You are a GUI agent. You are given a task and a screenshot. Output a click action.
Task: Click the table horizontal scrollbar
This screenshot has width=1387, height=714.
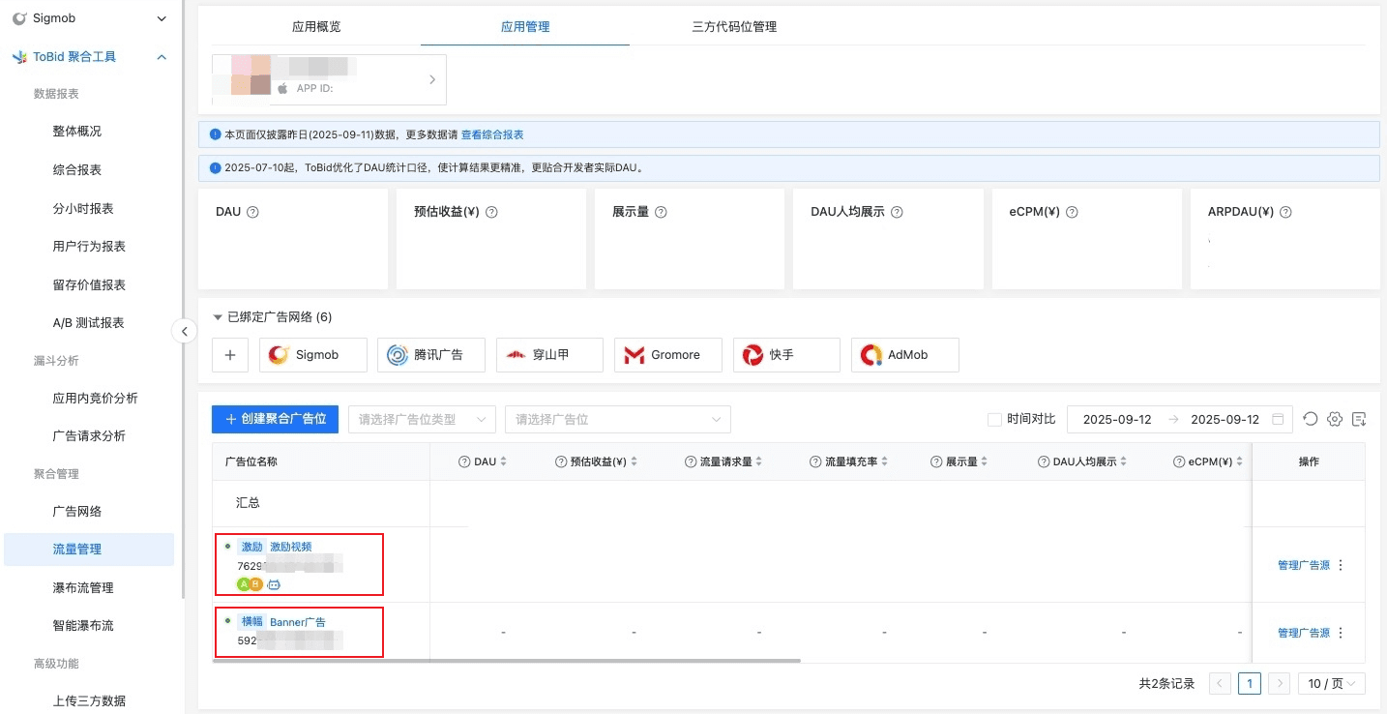click(x=507, y=661)
